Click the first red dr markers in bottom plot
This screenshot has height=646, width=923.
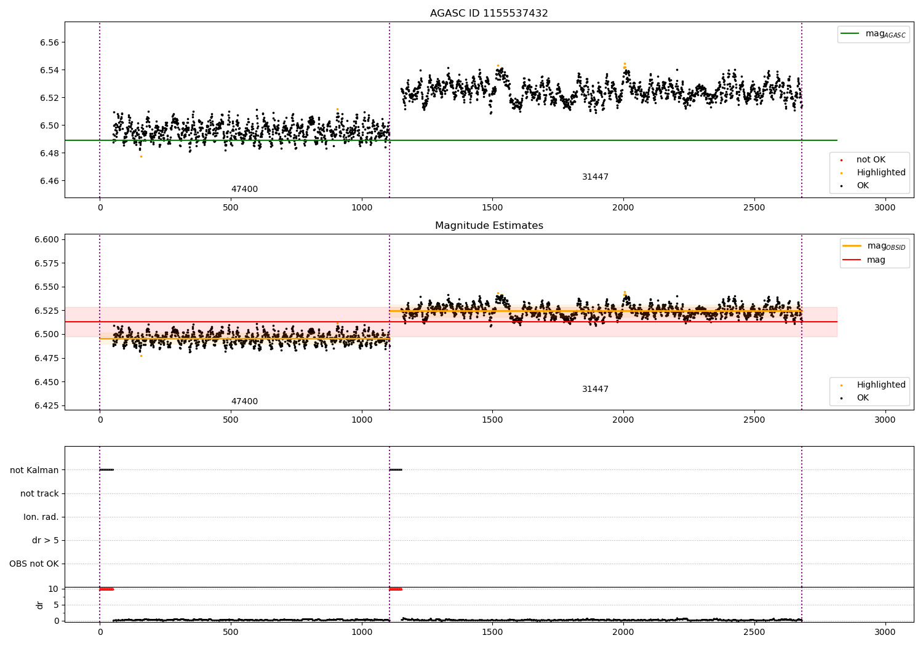106,589
